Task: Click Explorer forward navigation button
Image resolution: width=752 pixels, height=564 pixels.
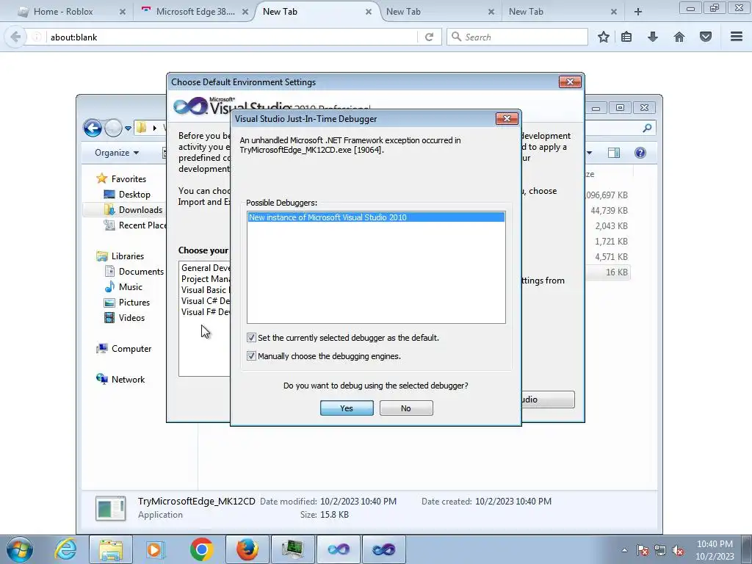Action: (x=114, y=128)
